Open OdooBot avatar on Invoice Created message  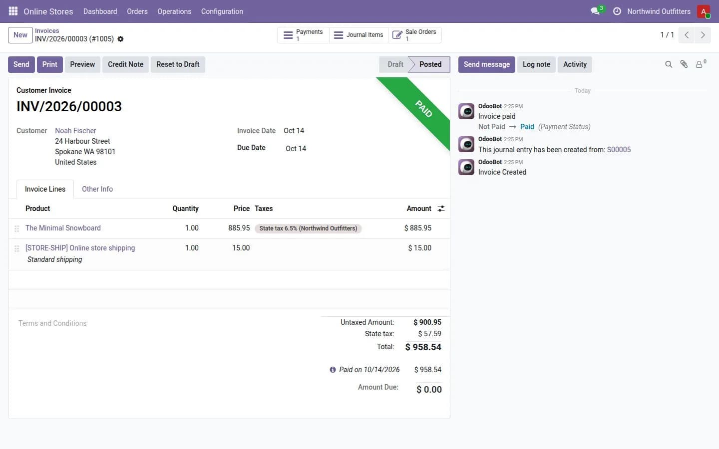point(466,167)
